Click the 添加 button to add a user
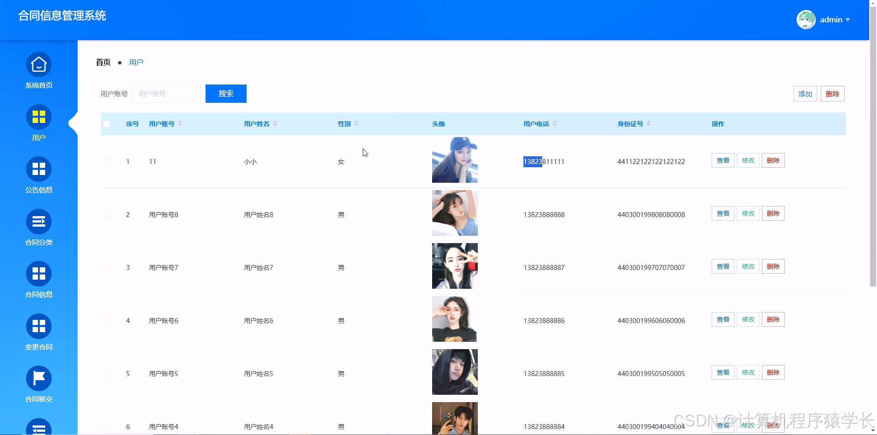The height and width of the screenshot is (435, 877). point(805,93)
